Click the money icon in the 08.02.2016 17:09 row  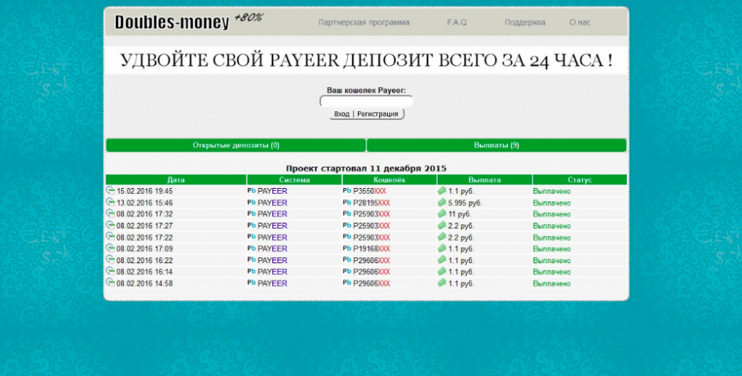(x=442, y=248)
